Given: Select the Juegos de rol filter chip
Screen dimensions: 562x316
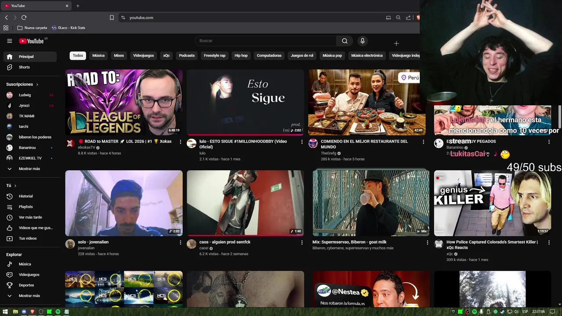Looking at the screenshot, I should pyautogui.click(x=302, y=56).
